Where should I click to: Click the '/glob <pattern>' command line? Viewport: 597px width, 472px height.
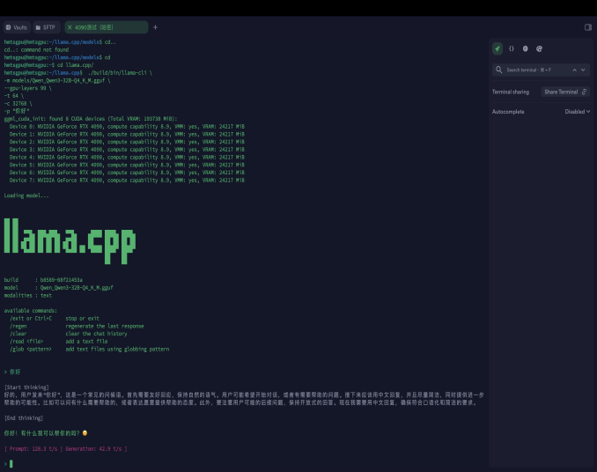(90, 349)
